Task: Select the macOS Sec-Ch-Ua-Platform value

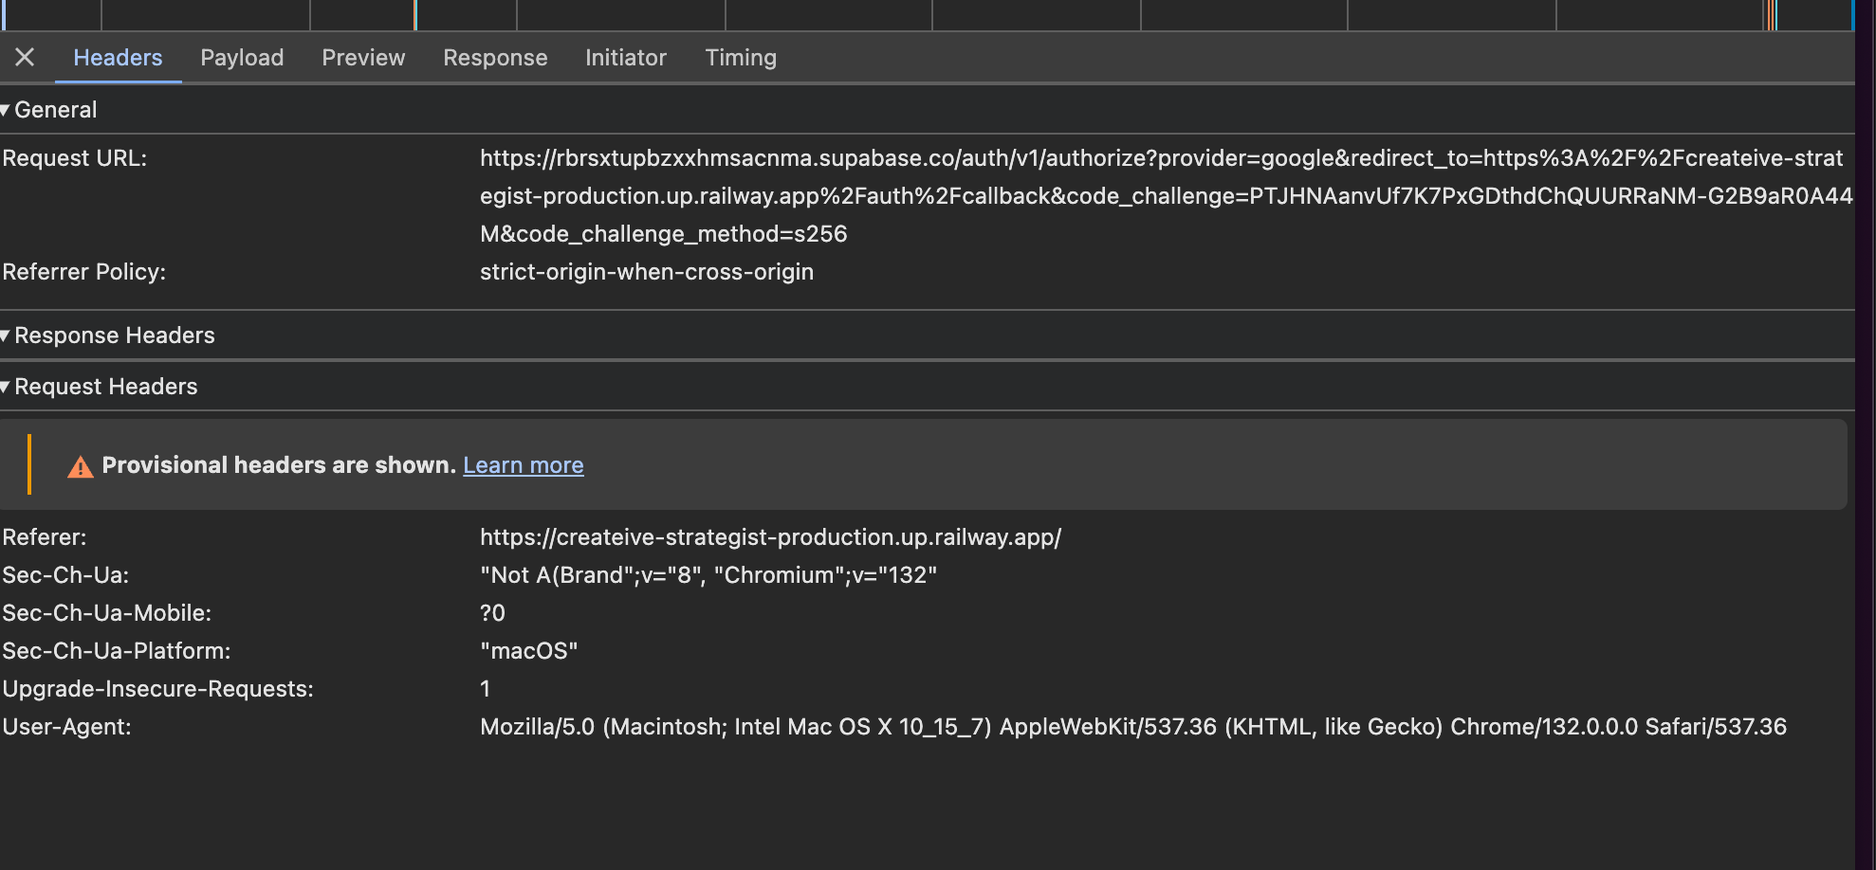Action: [529, 651]
